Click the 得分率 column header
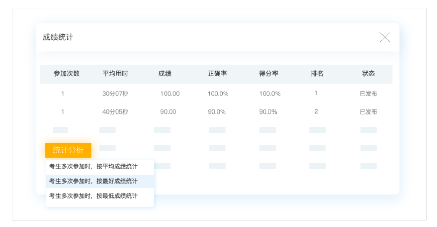The image size is (437, 227). (269, 74)
